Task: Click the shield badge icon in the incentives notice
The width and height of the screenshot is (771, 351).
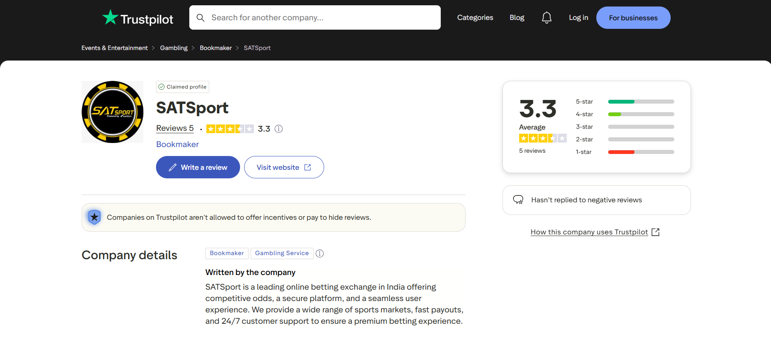Action: (94, 217)
